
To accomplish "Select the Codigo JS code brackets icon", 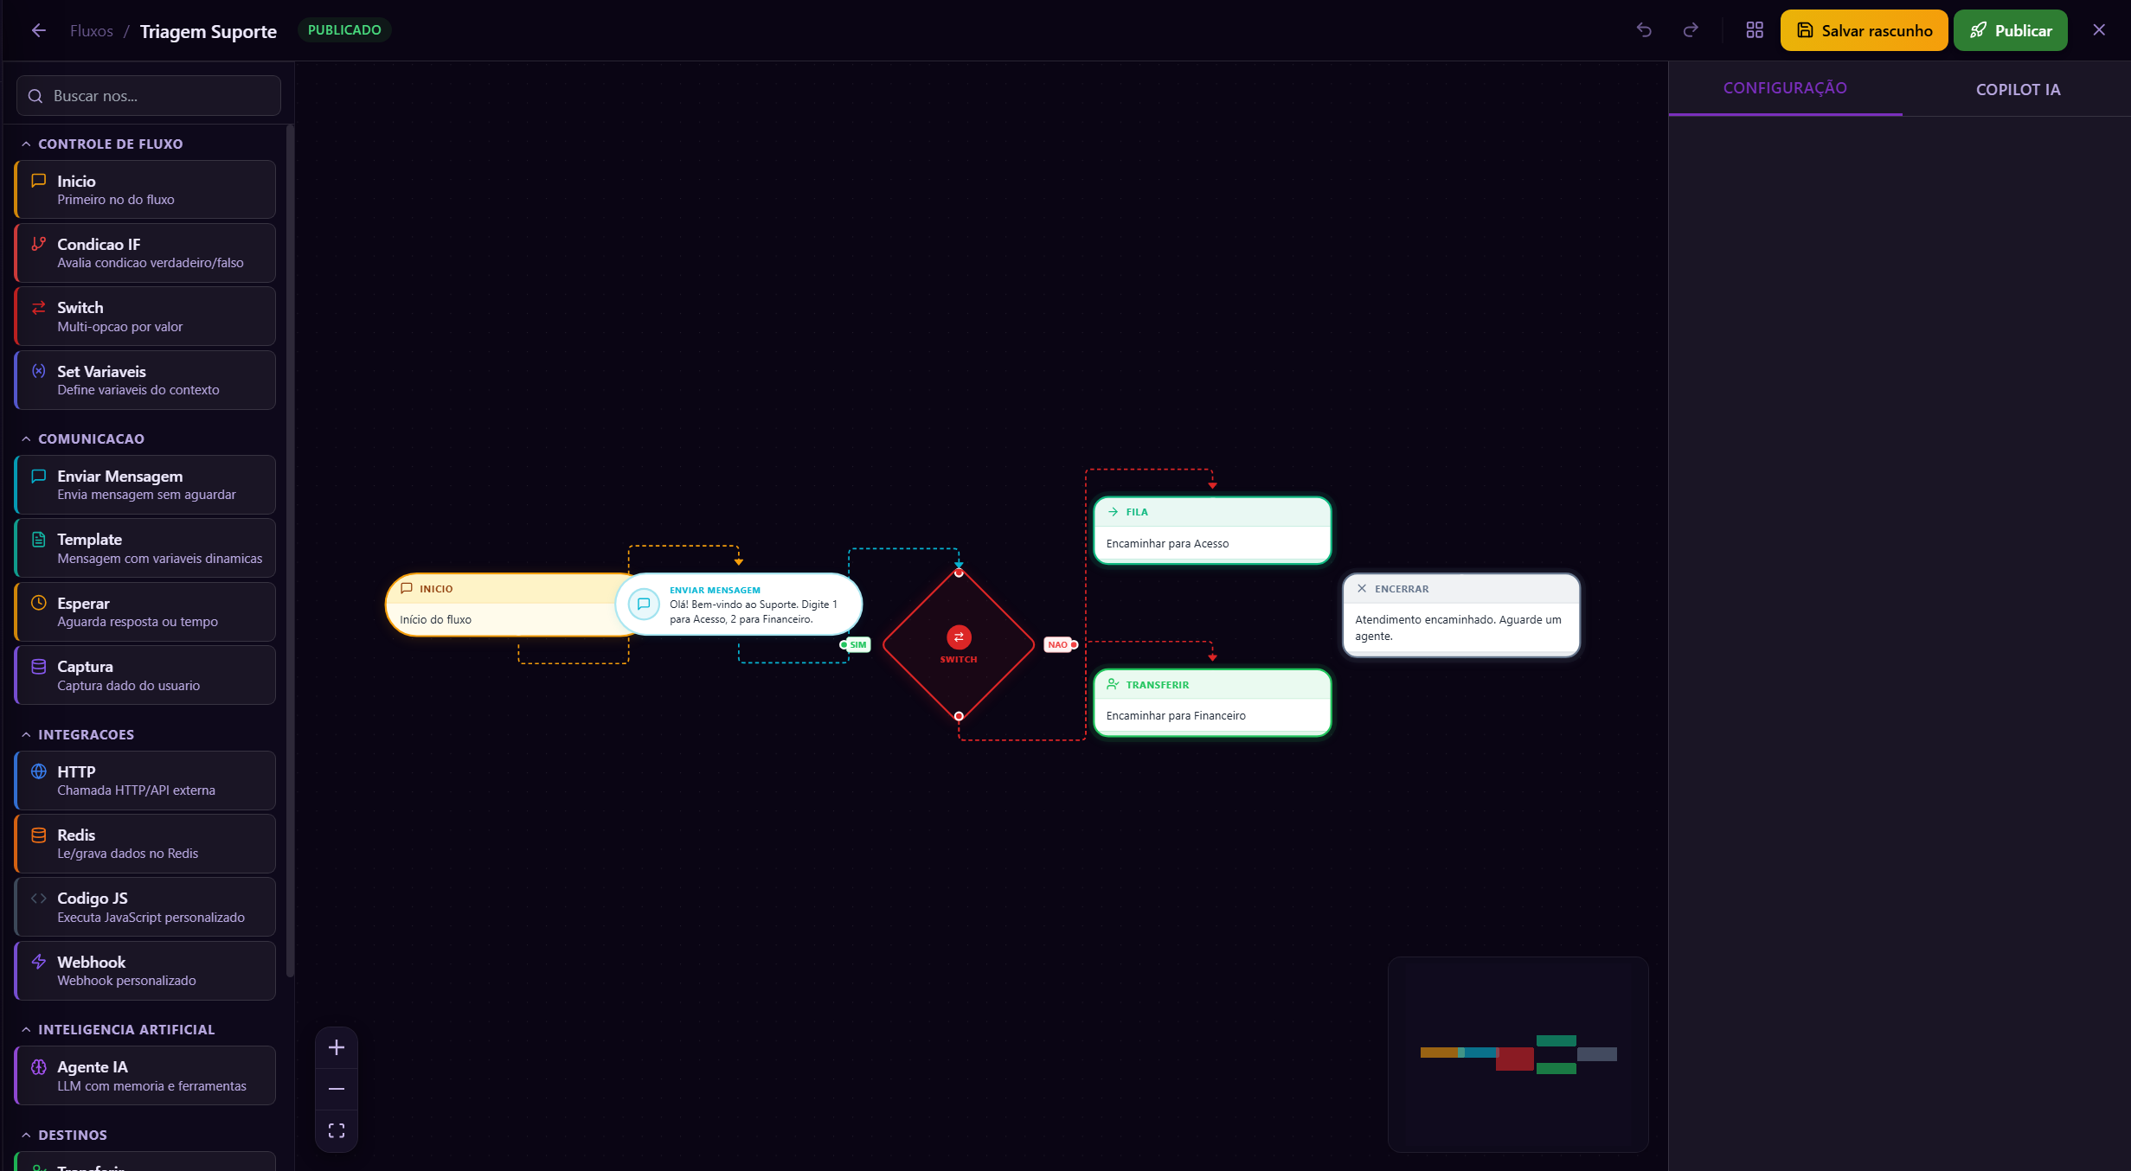I will [39, 898].
